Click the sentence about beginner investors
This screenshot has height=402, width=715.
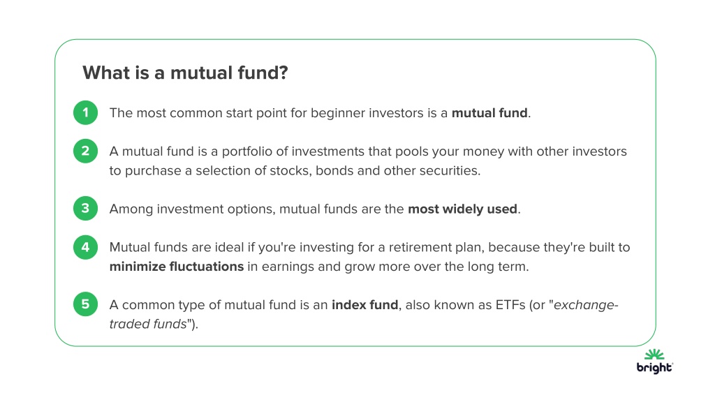click(320, 113)
